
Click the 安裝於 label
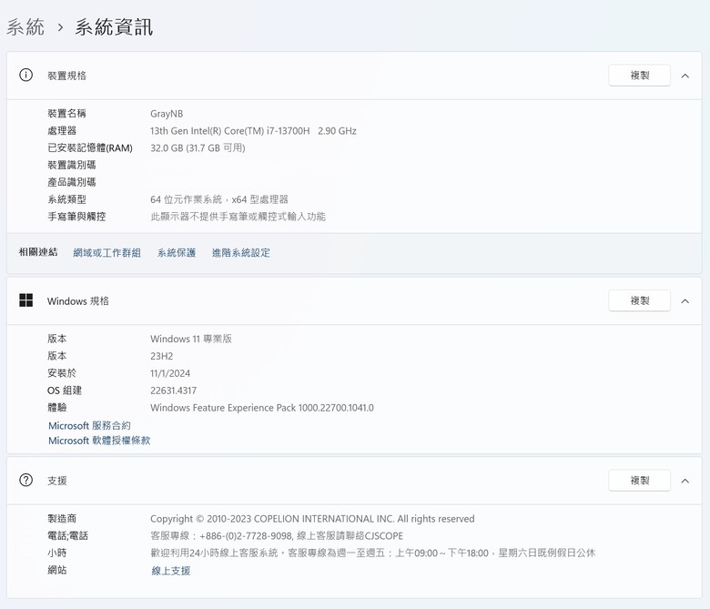[62, 373]
